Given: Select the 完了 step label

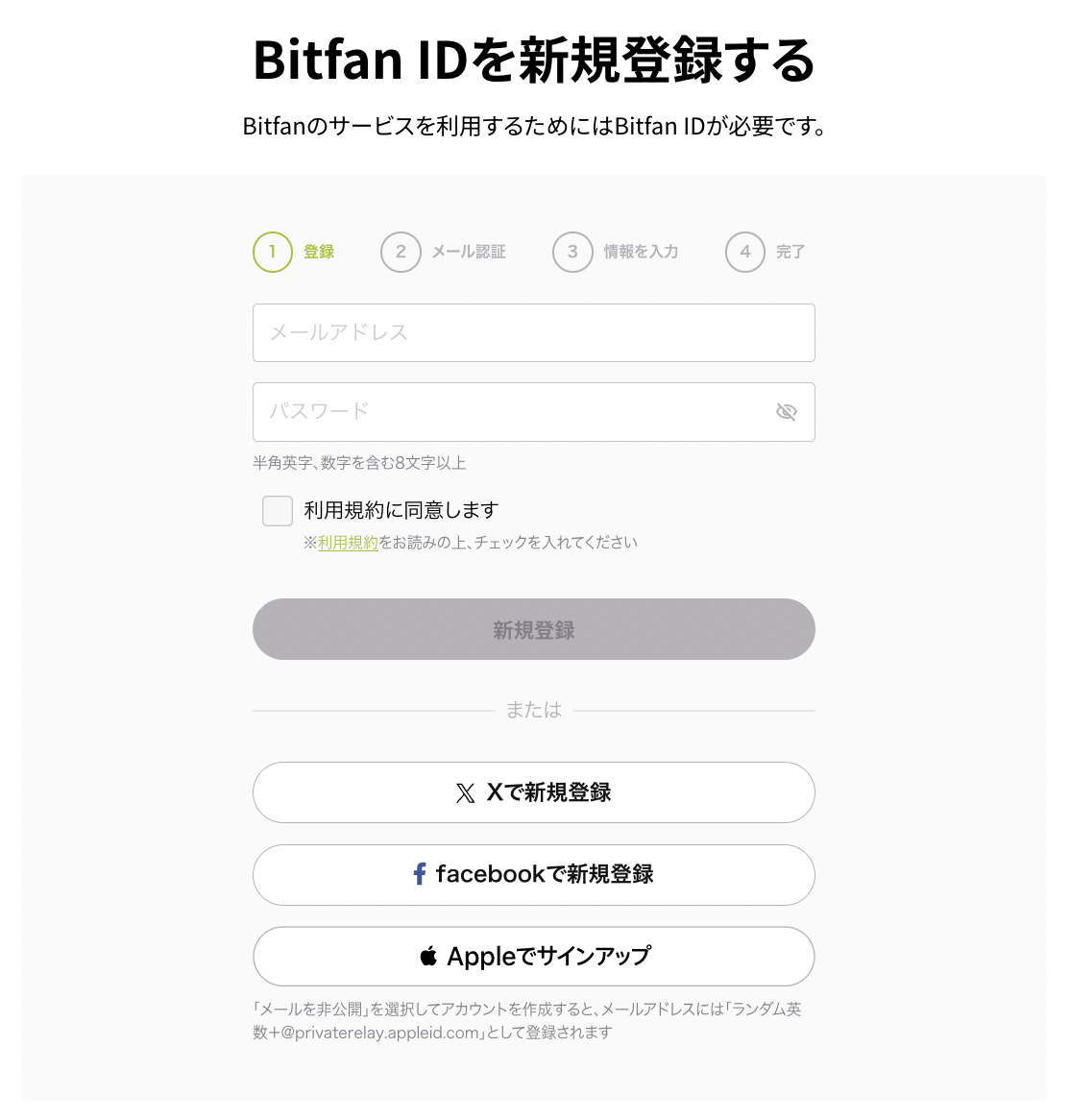Looking at the screenshot, I should (x=790, y=252).
